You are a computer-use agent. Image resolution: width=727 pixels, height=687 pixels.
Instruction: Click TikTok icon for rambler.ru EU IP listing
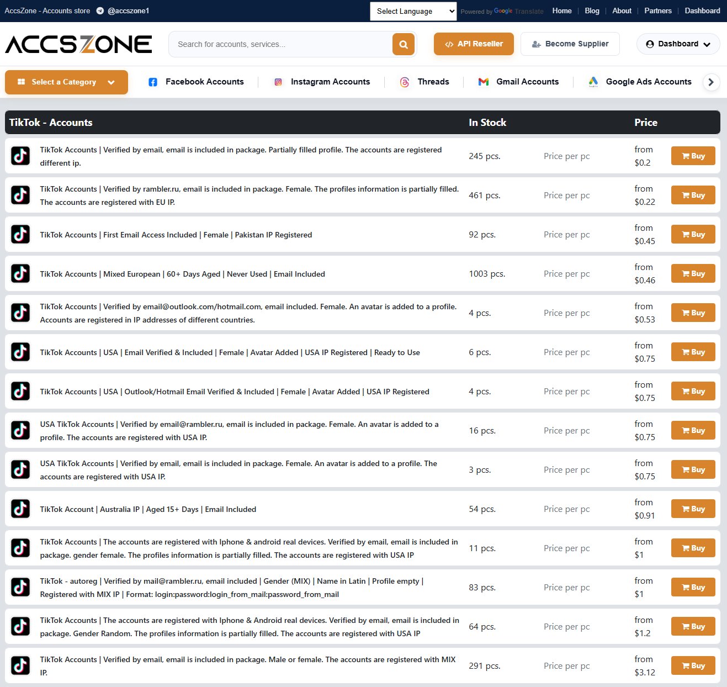21,195
